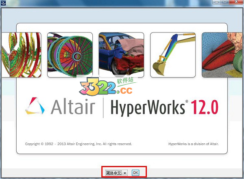Select the red meshed part thumbnail
This screenshot has width=244, height=179.
coord(222,55)
